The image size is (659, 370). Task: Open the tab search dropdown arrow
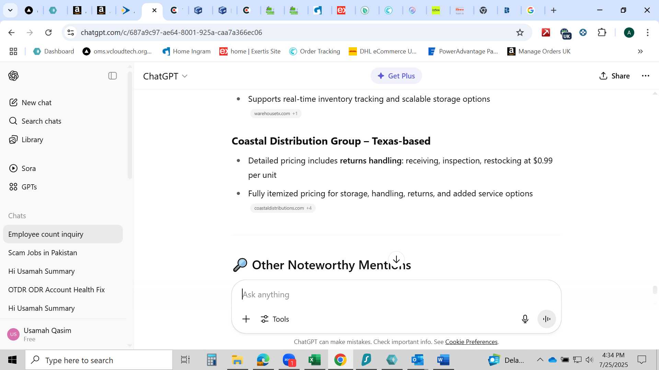[10, 10]
